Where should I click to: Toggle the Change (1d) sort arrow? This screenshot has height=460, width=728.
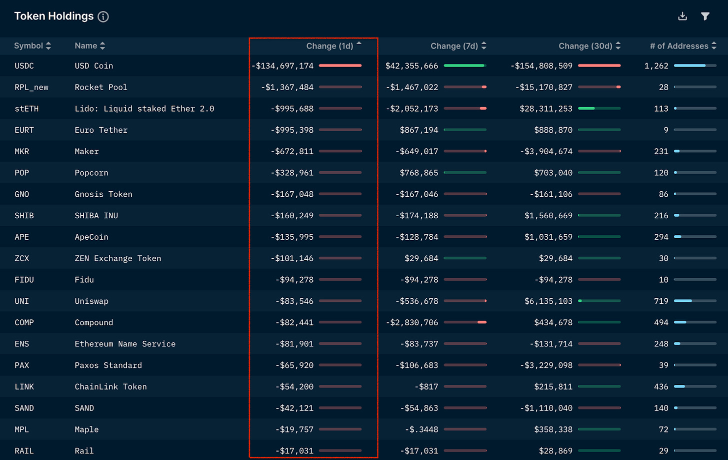tap(359, 44)
